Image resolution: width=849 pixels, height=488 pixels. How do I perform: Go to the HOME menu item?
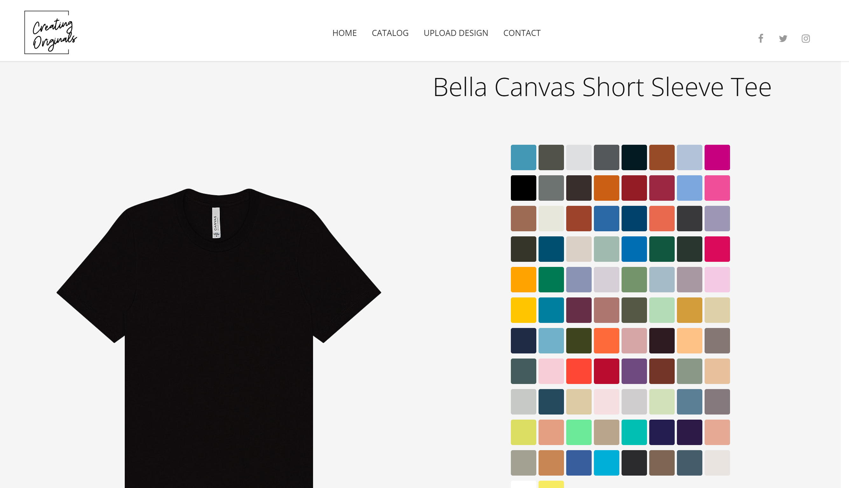click(x=344, y=33)
